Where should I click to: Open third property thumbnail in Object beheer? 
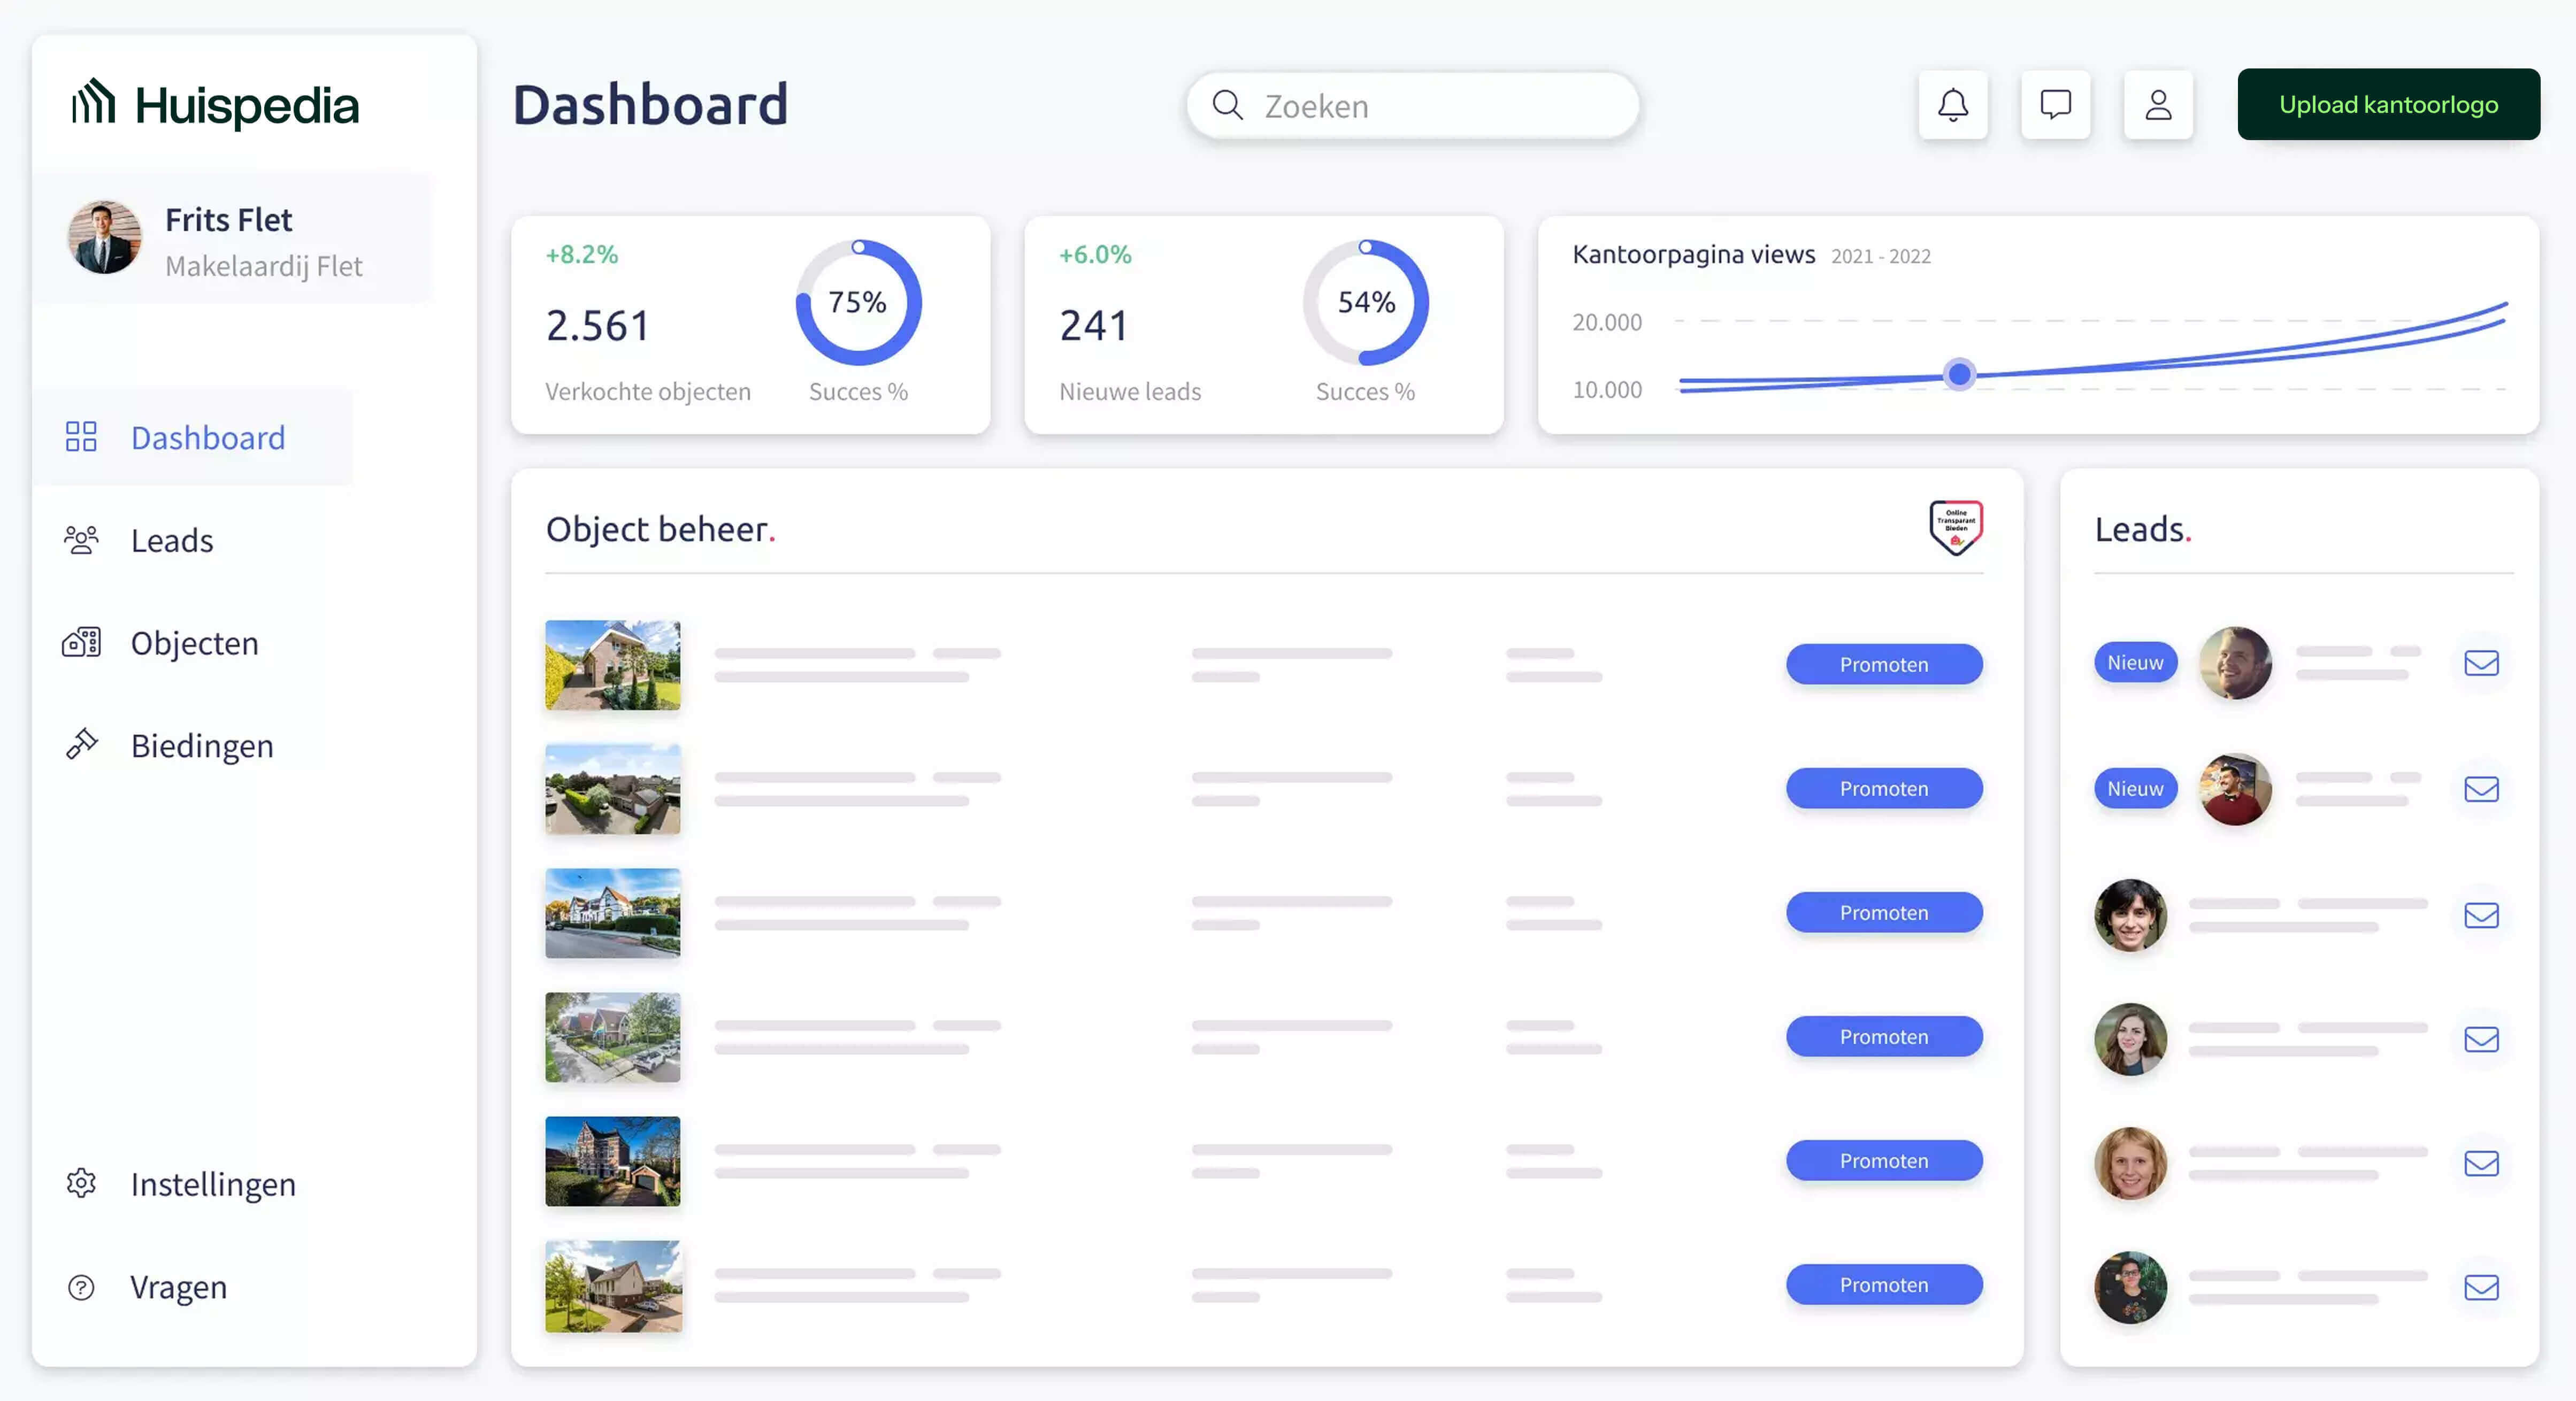click(613, 913)
